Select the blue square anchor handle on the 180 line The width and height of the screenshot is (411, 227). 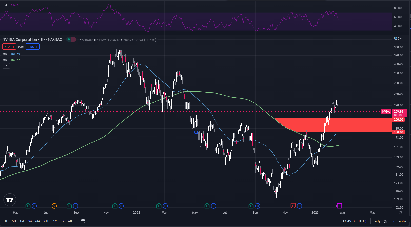[x=196, y=132]
